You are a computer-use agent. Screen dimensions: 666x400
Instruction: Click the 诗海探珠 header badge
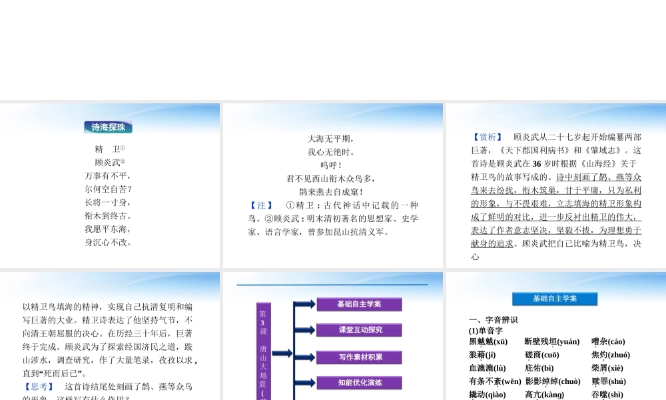(109, 127)
